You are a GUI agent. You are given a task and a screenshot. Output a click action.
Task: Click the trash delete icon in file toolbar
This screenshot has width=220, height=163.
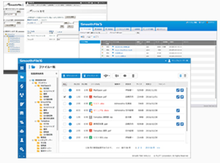tap(133, 76)
